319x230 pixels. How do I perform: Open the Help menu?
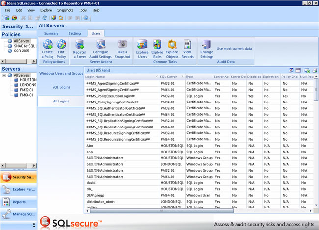pos(96,10)
